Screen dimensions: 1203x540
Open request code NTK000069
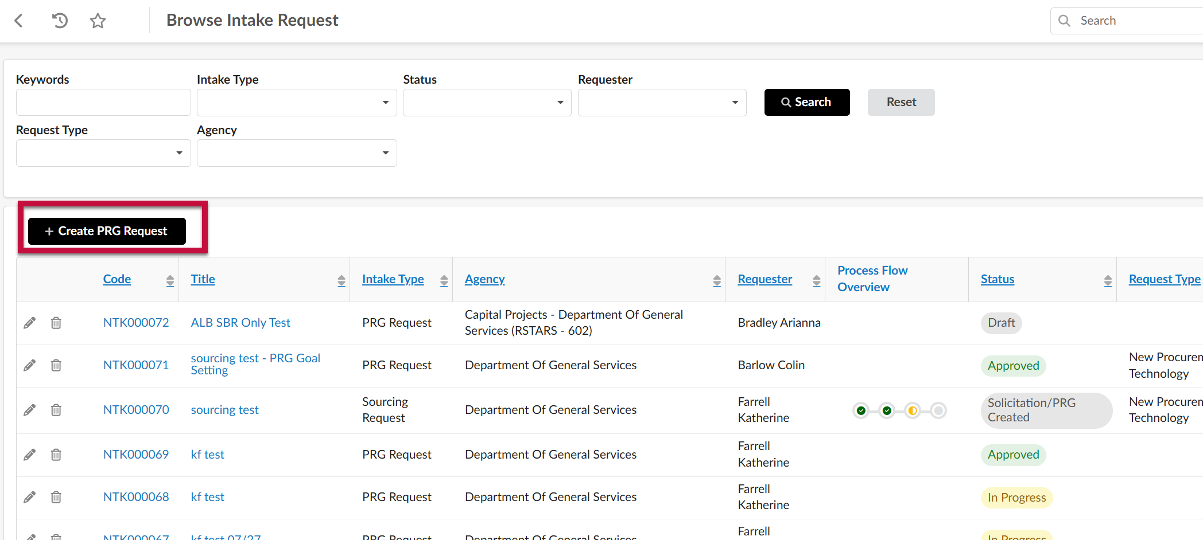(136, 455)
